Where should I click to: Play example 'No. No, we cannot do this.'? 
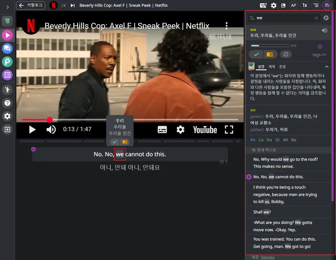[249, 177]
